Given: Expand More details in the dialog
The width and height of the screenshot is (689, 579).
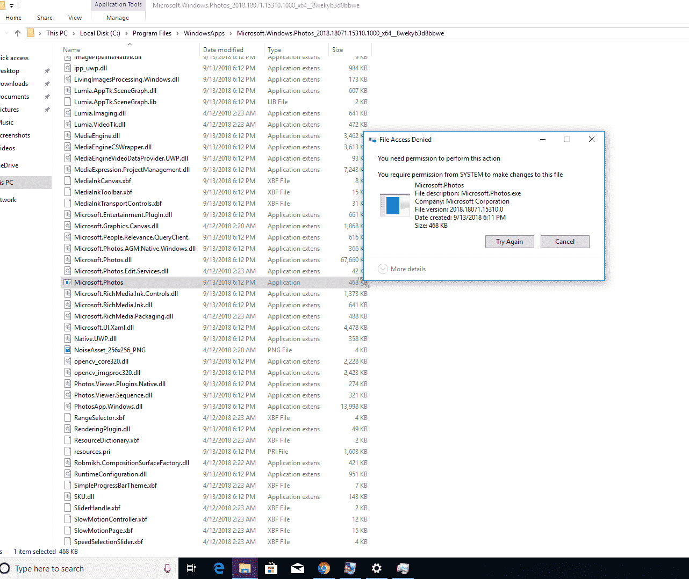Looking at the screenshot, I should 402,269.
